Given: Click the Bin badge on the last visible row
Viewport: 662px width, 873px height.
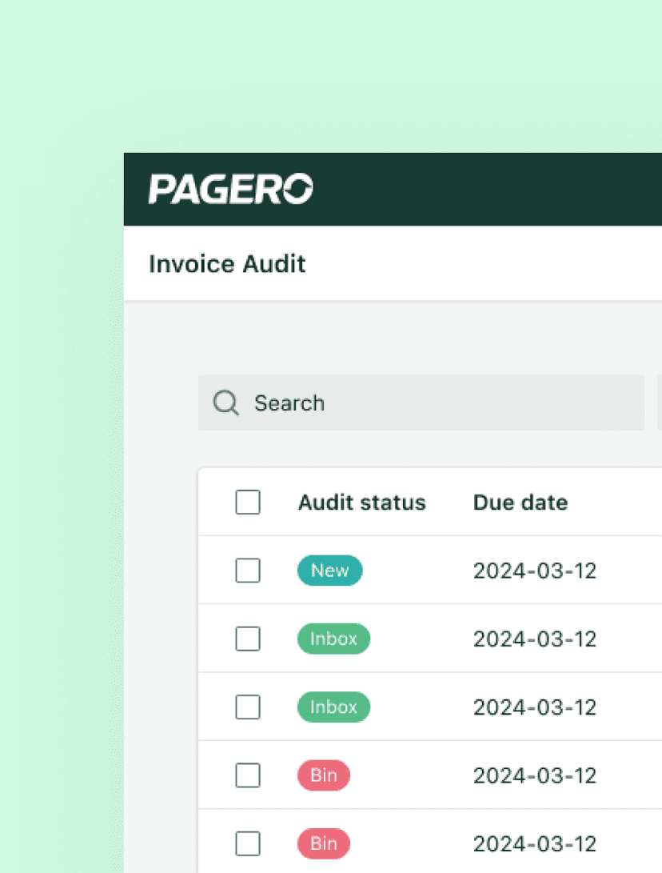Looking at the screenshot, I should point(323,843).
